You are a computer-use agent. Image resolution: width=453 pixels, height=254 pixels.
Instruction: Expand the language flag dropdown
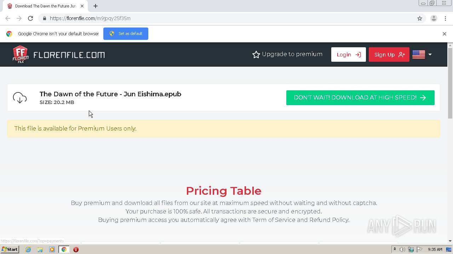(x=422, y=54)
